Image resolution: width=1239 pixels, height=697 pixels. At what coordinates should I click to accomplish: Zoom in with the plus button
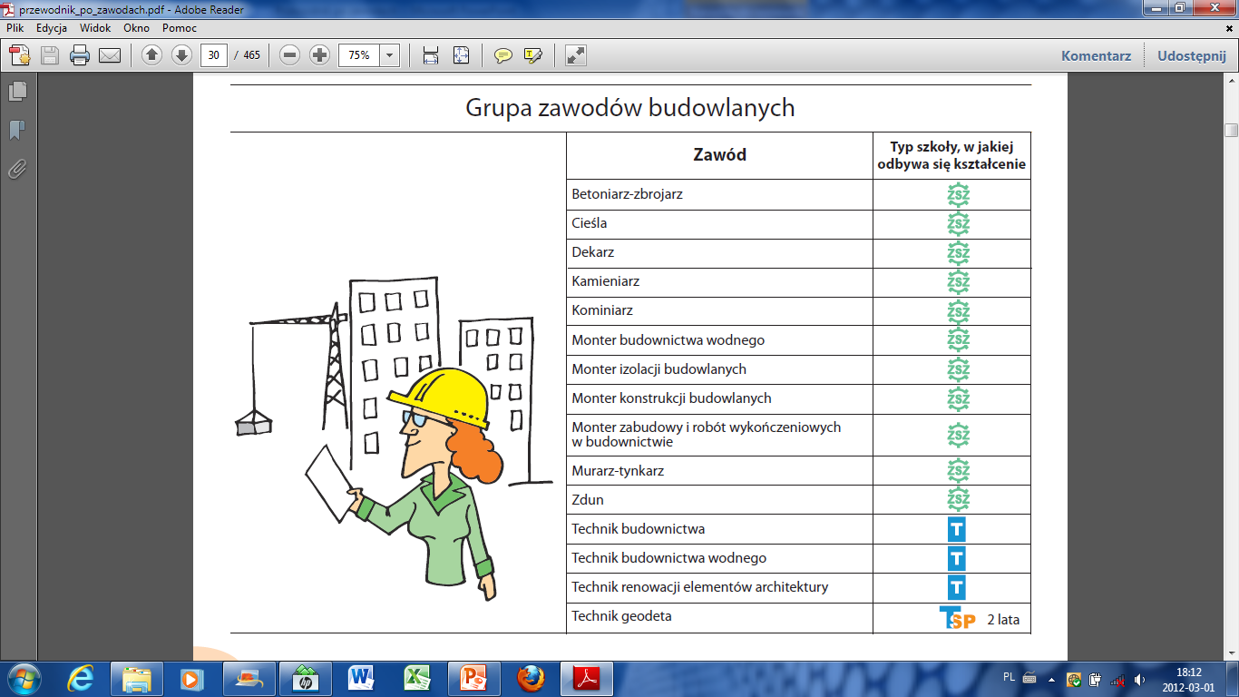319,55
